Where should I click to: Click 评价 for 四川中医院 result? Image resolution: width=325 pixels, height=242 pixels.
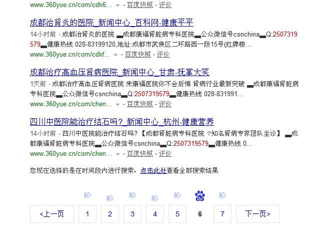click(165, 154)
